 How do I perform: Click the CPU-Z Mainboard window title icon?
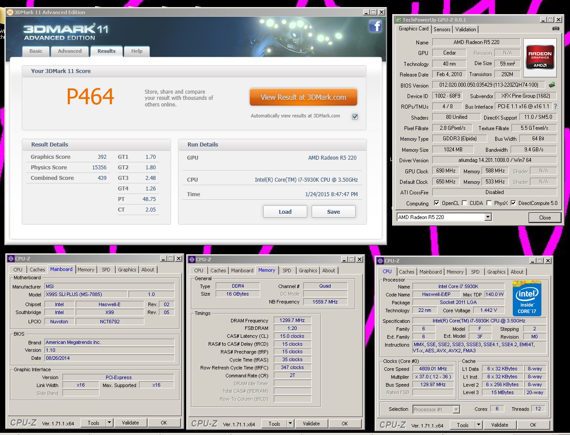[11, 259]
